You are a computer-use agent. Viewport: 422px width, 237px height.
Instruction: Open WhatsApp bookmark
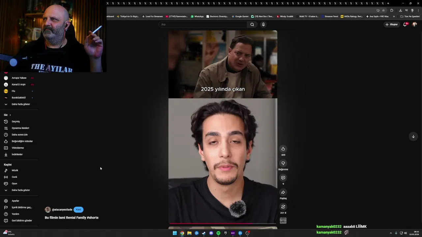click(x=197, y=16)
